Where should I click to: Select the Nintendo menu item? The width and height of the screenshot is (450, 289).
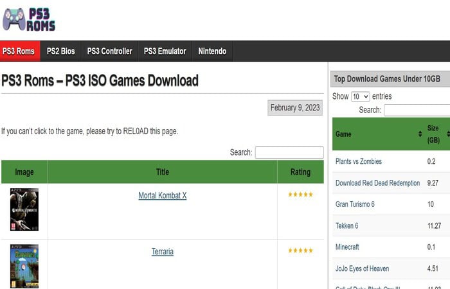coord(212,51)
